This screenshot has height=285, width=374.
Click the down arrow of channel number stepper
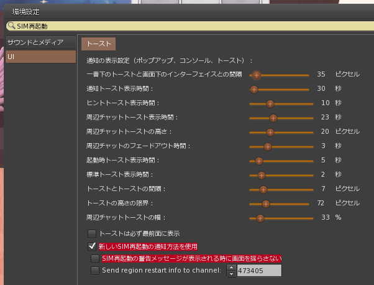click(231, 273)
